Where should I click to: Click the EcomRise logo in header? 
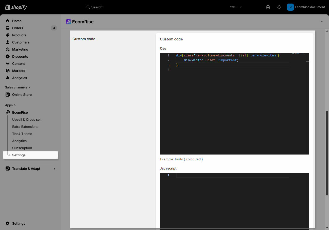[x=69, y=22]
